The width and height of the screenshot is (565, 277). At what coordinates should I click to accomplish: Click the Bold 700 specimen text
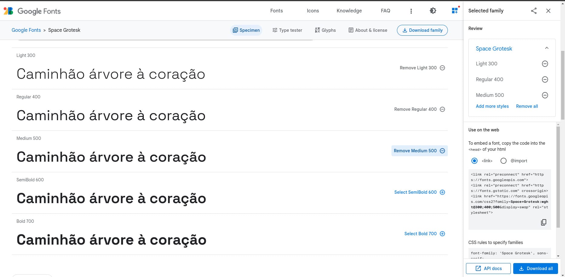click(111, 240)
